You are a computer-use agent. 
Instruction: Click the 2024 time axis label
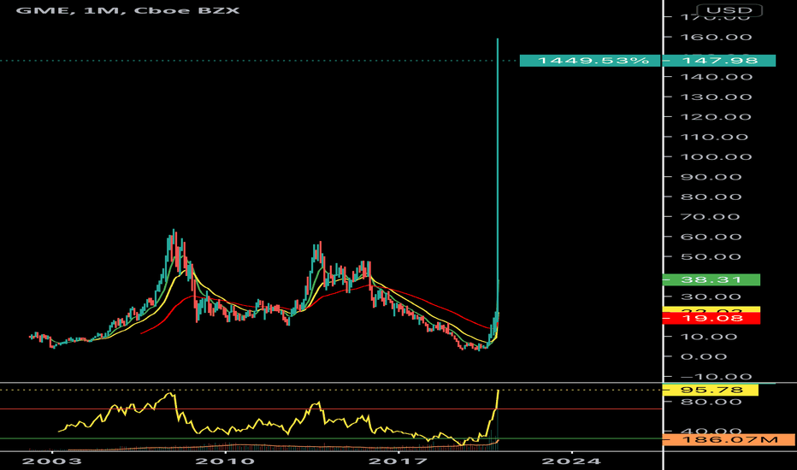click(571, 461)
